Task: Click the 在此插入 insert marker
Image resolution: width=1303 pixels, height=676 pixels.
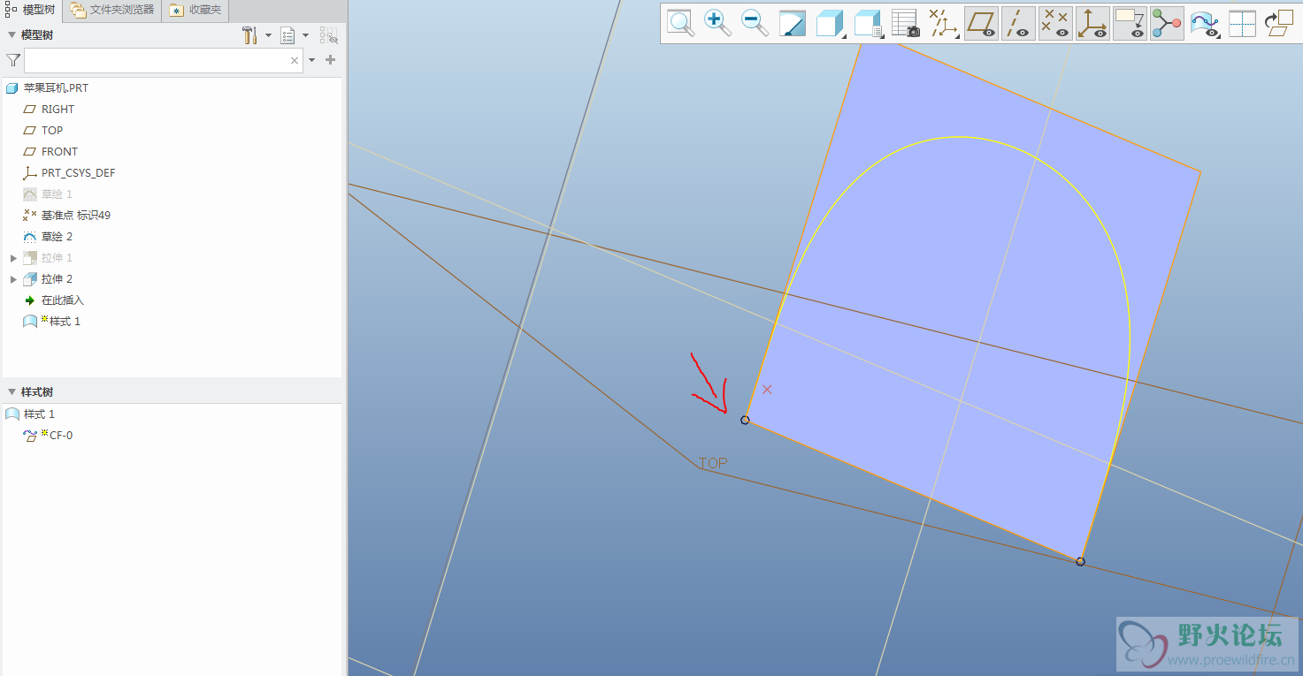Action: click(x=62, y=300)
